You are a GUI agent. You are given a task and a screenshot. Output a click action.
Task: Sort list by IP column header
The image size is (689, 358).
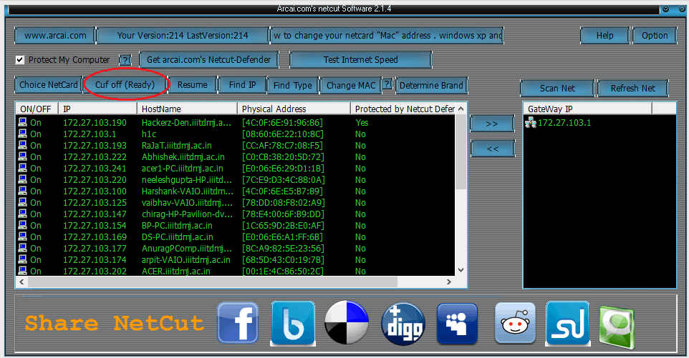coord(97,109)
